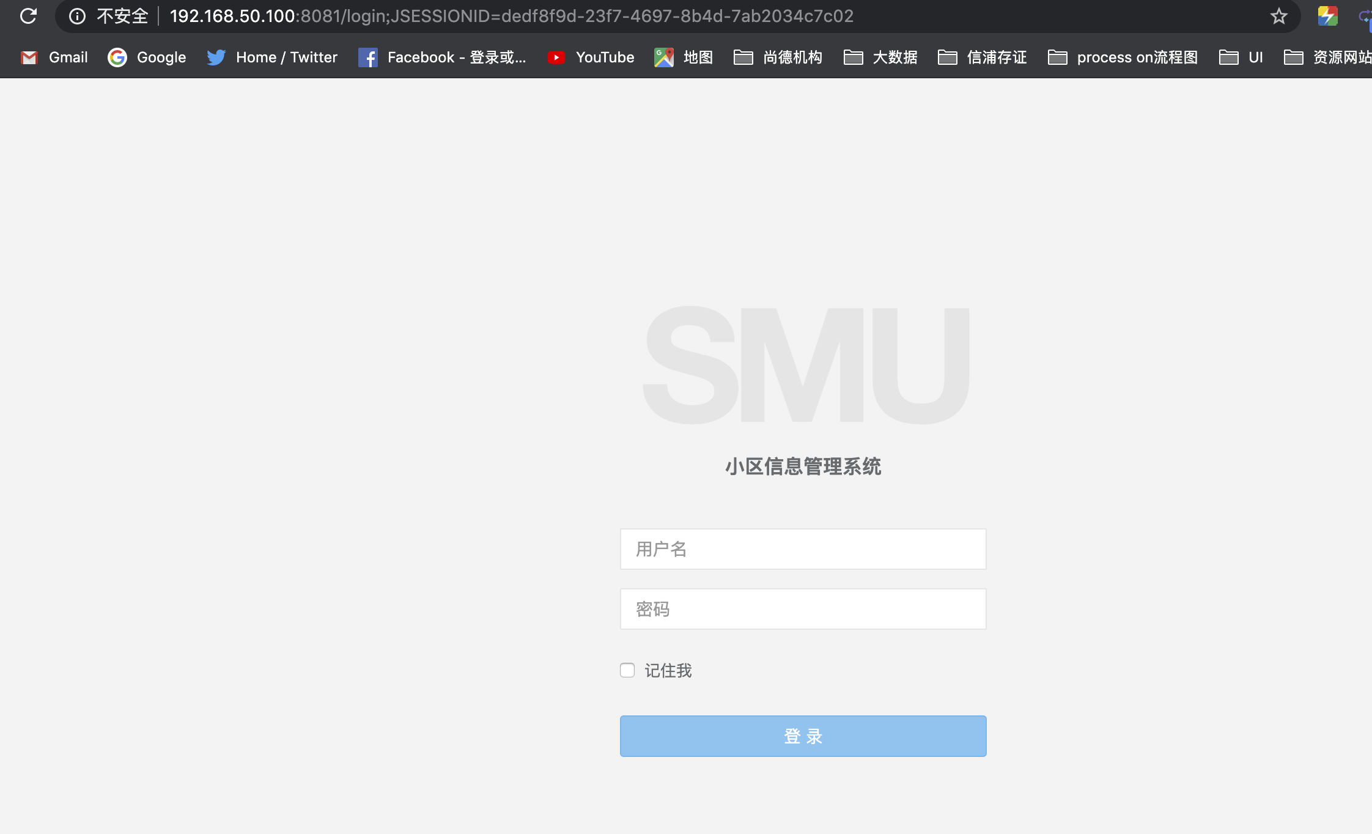Viewport: 1372px width, 834px height.
Task: Click the address bar URL
Action: [x=511, y=16]
